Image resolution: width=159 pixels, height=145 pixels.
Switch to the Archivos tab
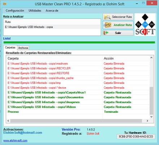(23, 48)
